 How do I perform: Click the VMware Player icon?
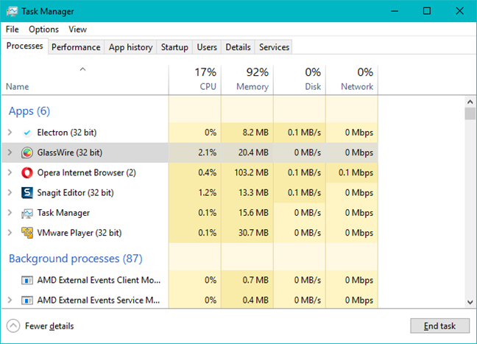pos(27,233)
